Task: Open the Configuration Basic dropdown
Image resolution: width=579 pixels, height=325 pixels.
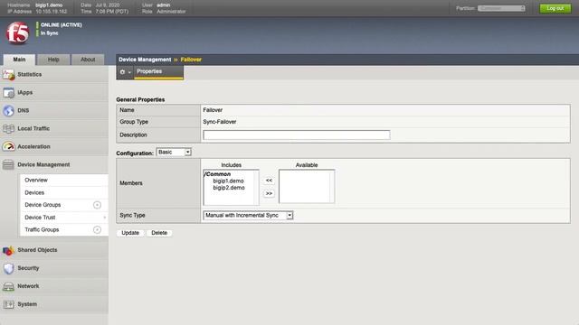Action: click(x=174, y=153)
